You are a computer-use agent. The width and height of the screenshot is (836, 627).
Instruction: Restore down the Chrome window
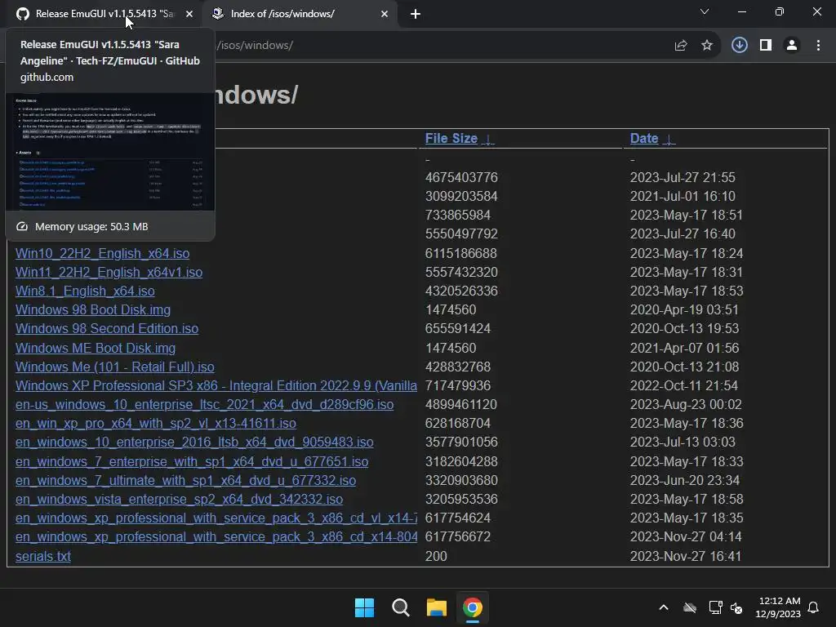pos(780,11)
